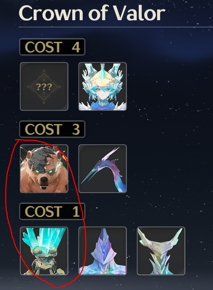Choose the brown bear echo icon

(44, 169)
